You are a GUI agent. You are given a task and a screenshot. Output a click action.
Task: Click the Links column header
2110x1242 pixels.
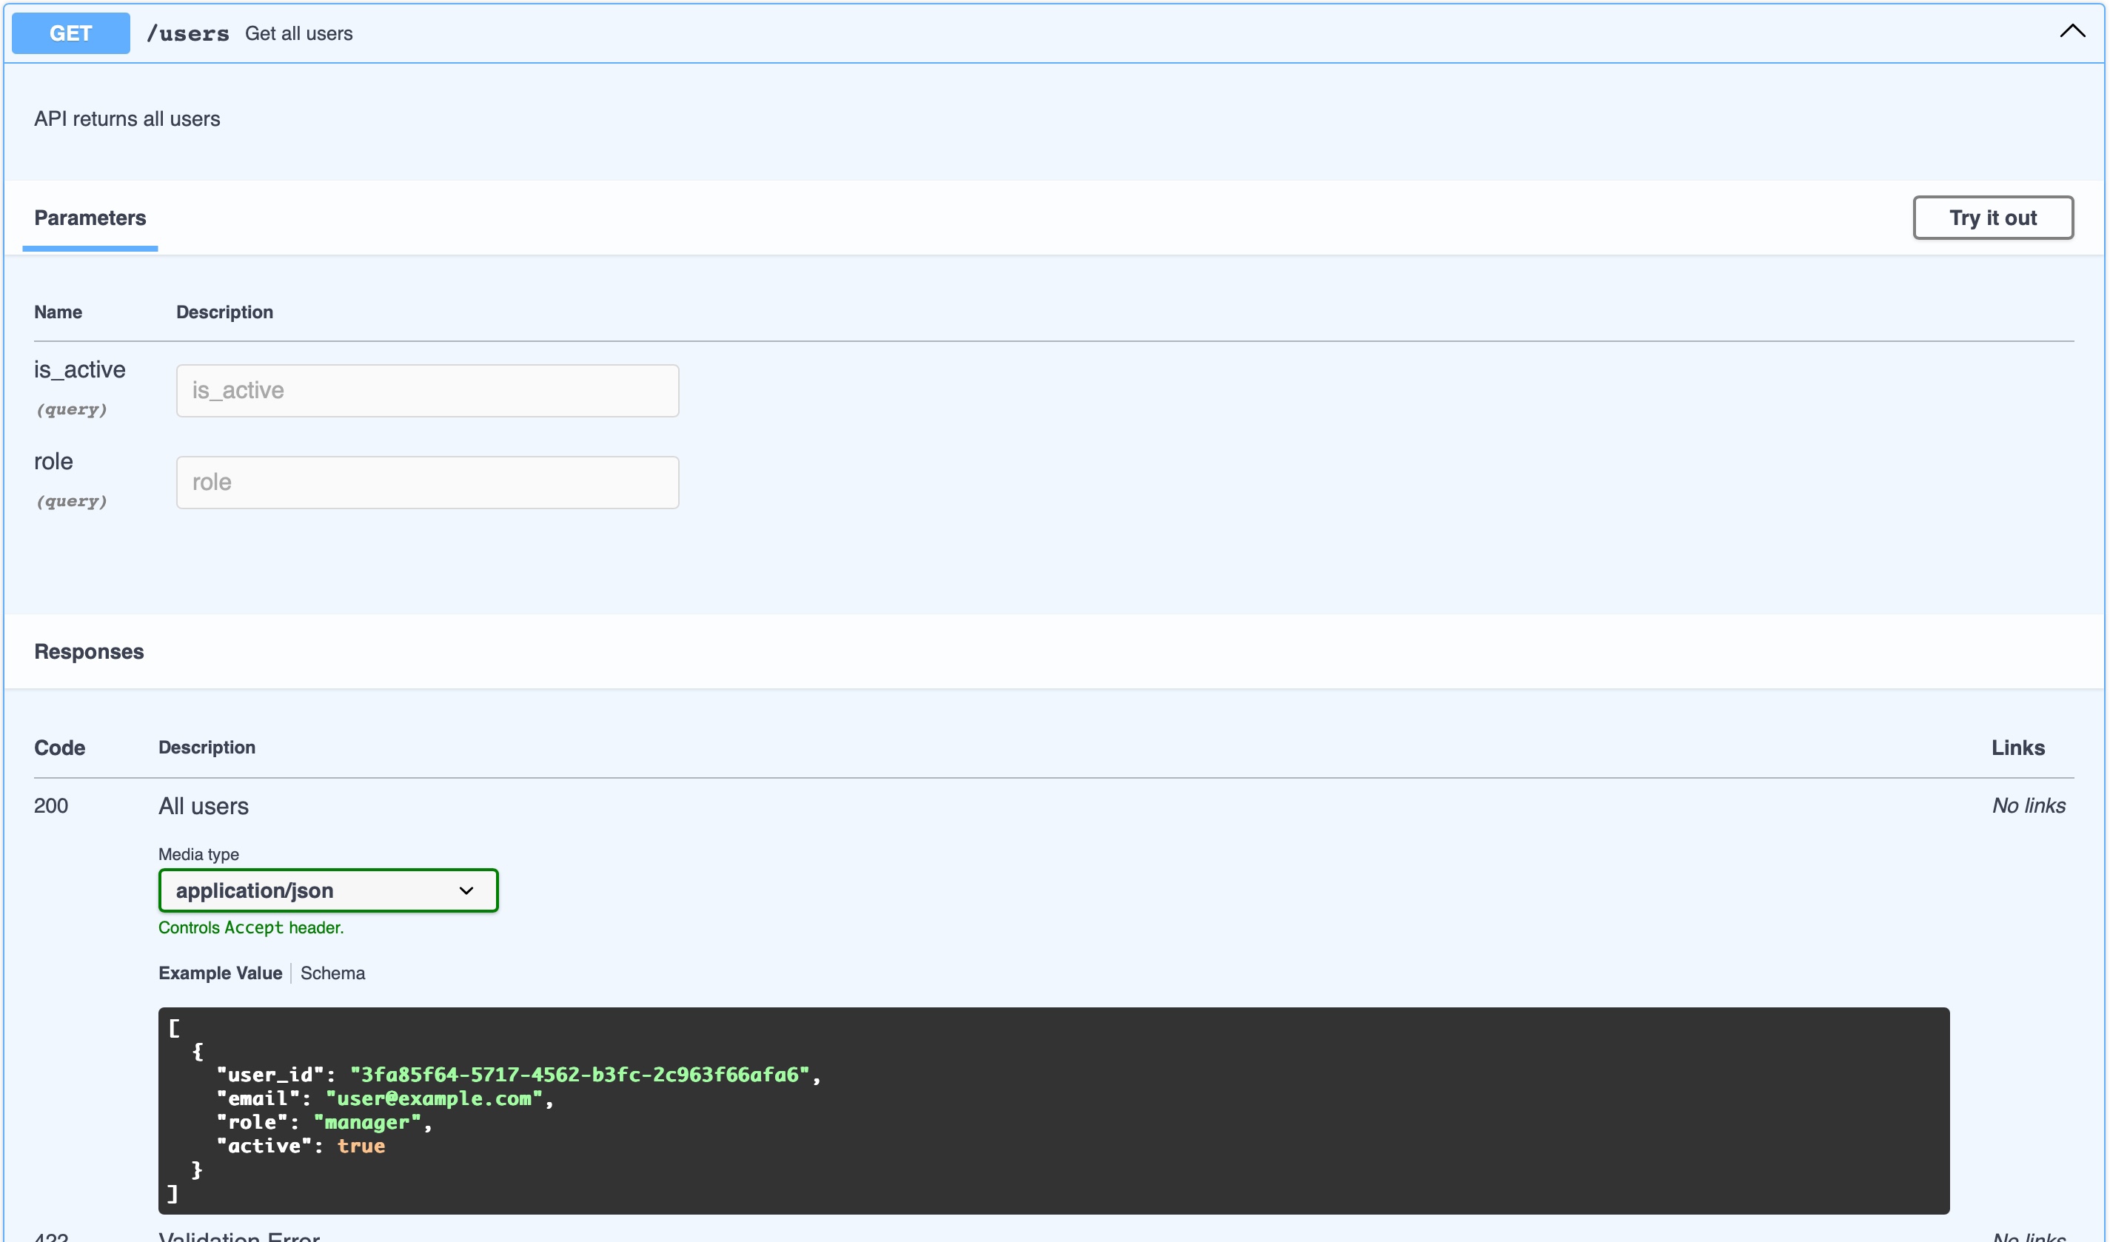(2018, 748)
